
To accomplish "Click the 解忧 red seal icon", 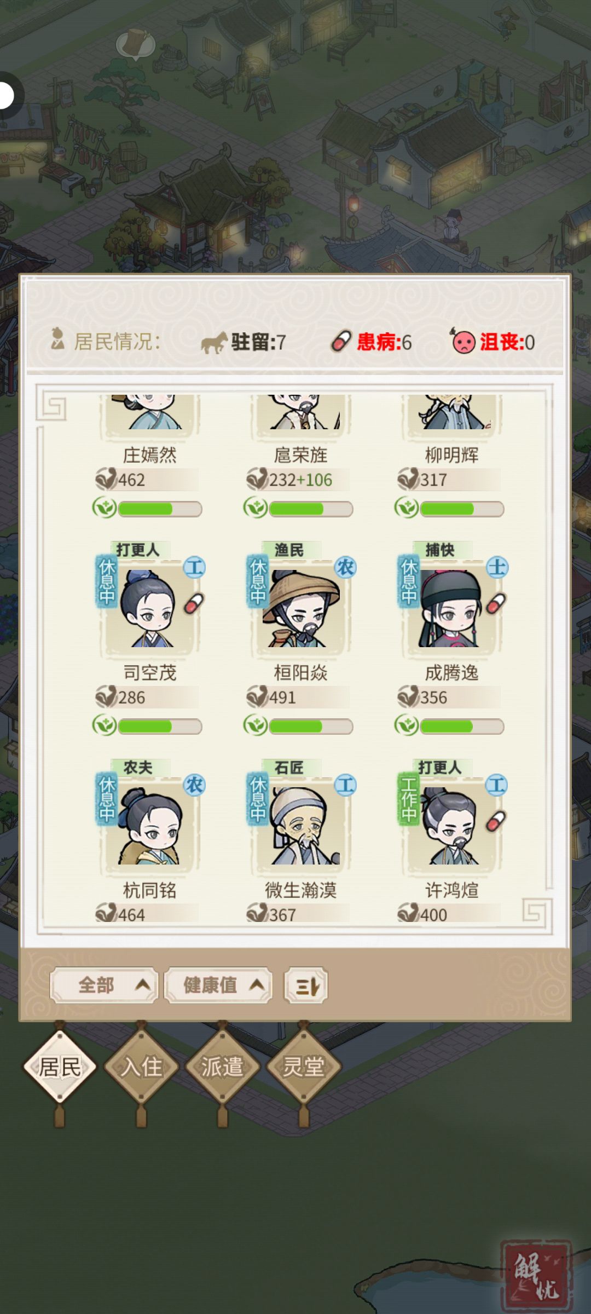I will coord(536,1276).
